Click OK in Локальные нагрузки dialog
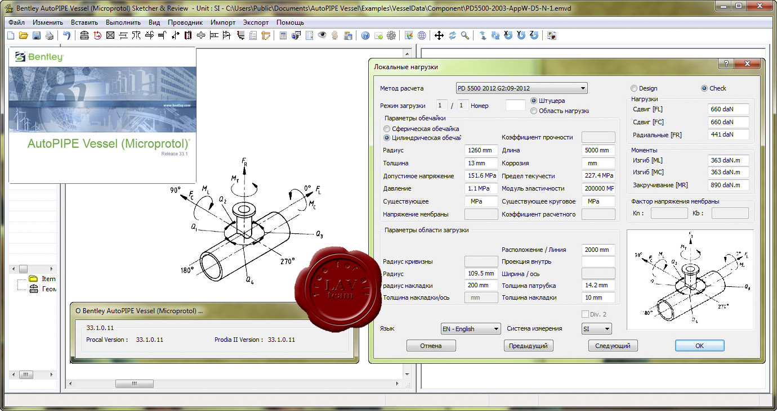Viewport: 777px width, 411px height. [x=699, y=346]
